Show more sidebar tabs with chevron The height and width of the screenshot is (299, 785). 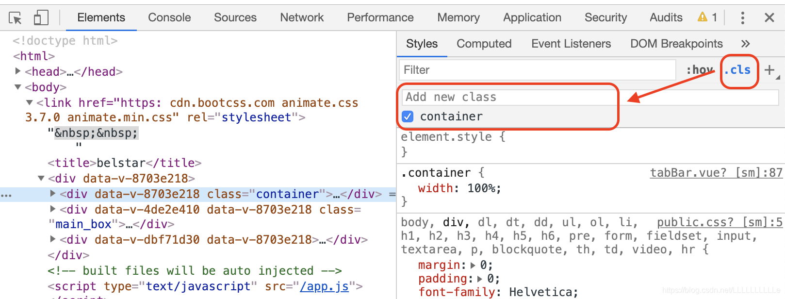point(746,44)
